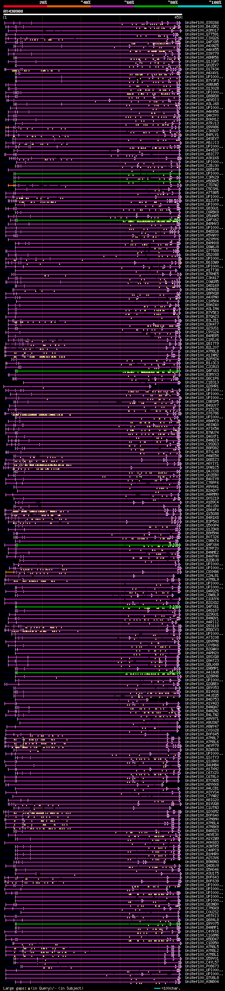Select label UniRef100_C7D7W2

pyautogui.click(x=202, y=185)
